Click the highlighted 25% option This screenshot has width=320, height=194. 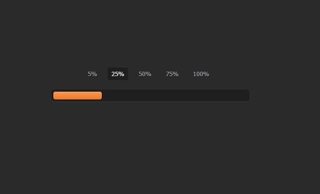coord(118,74)
